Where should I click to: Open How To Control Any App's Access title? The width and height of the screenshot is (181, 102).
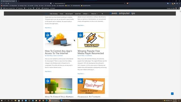click(x=59, y=52)
